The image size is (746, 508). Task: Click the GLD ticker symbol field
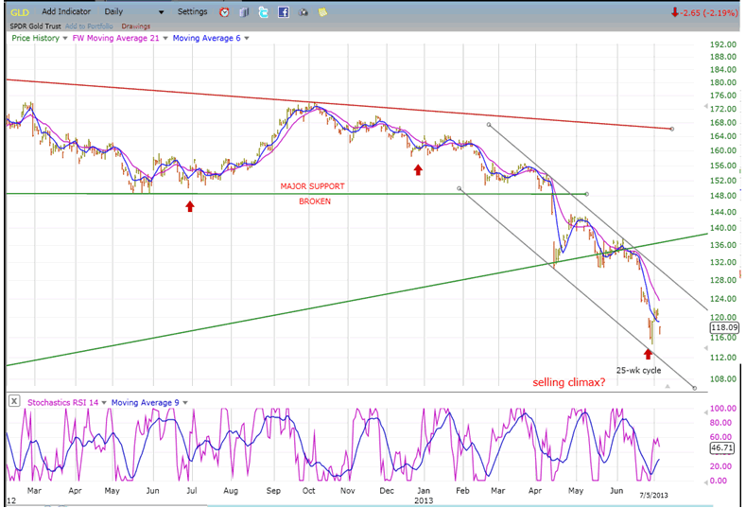(x=19, y=11)
